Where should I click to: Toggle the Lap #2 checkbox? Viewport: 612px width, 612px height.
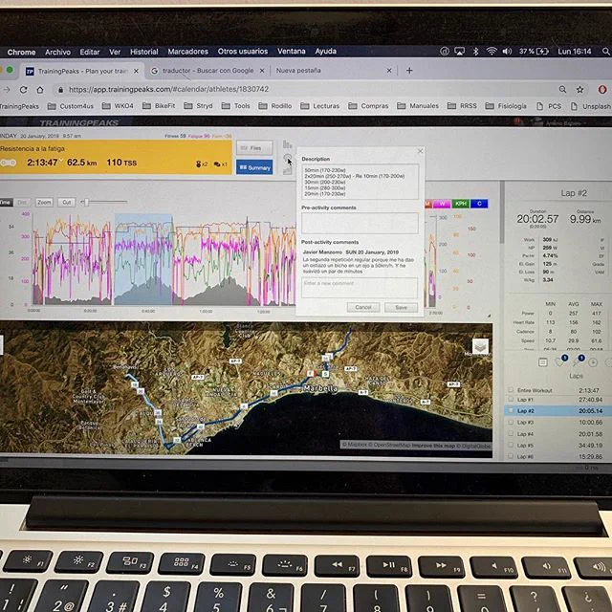click(511, 410)
